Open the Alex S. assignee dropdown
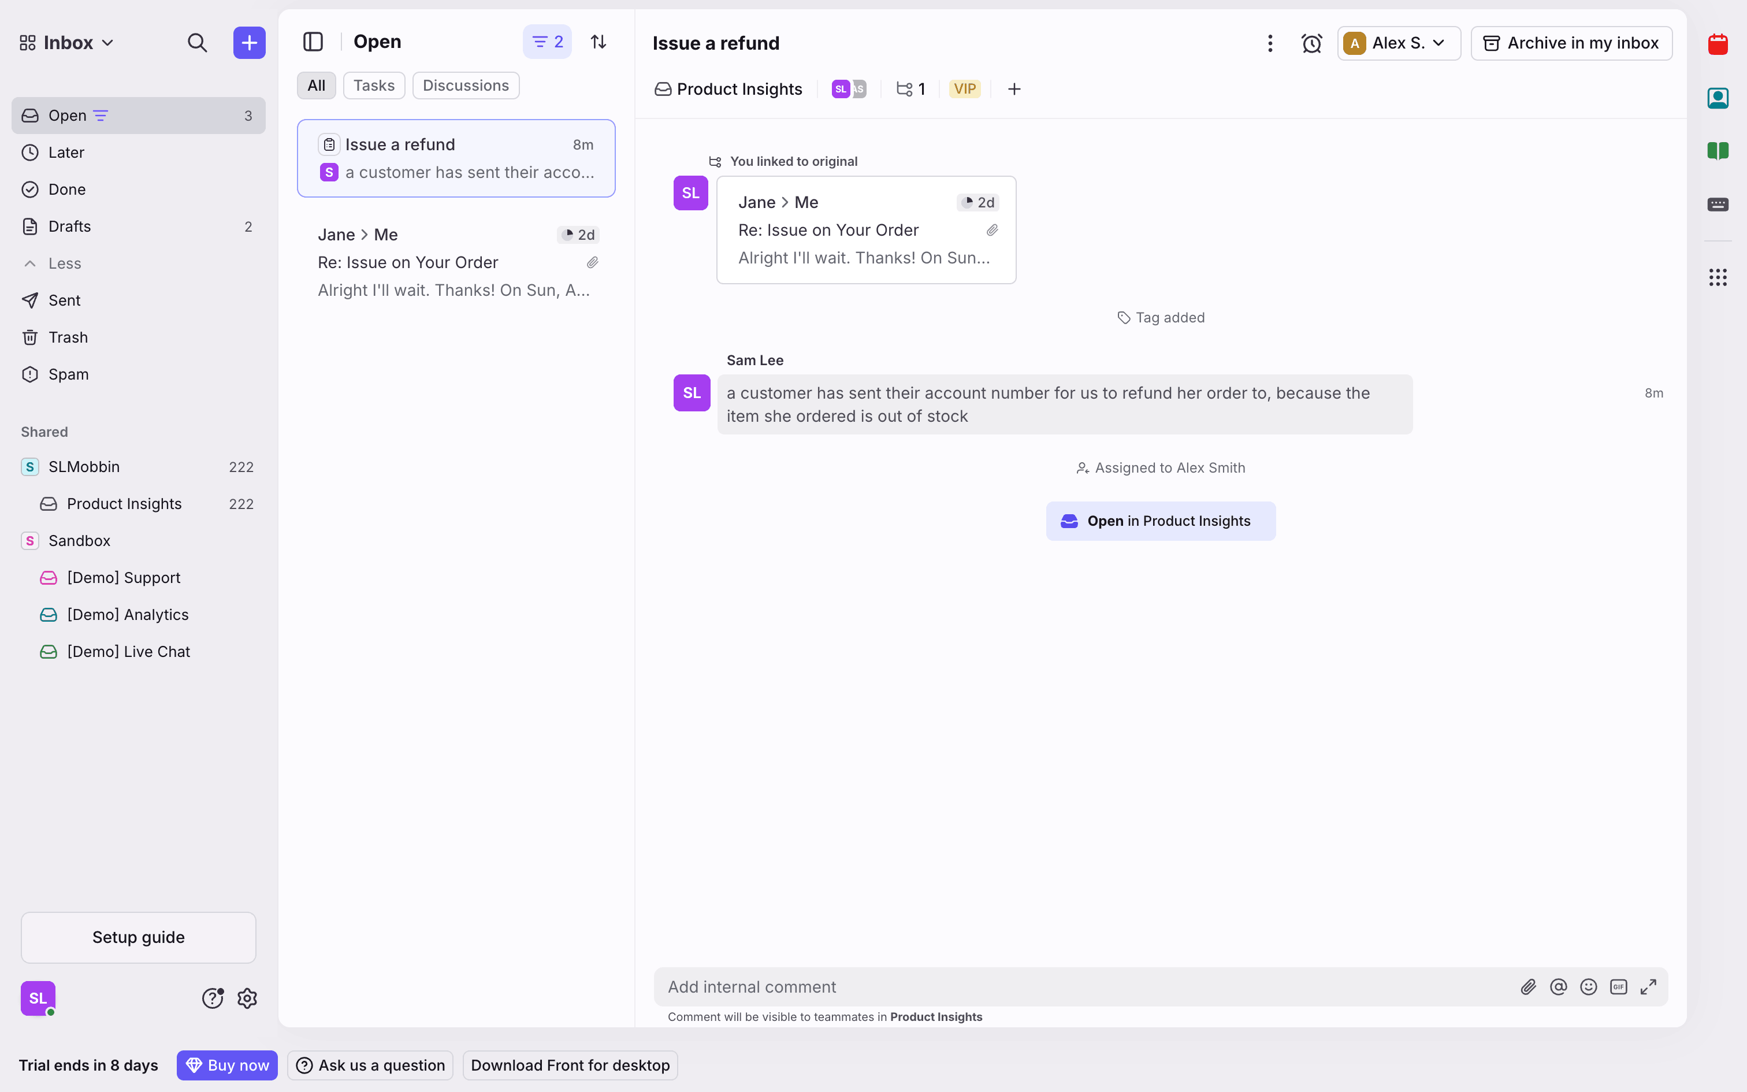This screenshot has height=1092, width=1747. [1398, 43]
